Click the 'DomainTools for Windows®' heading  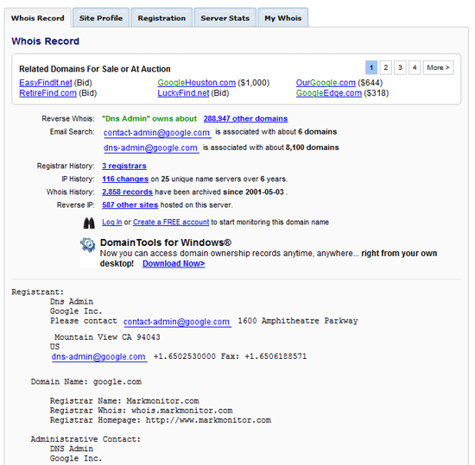(166, 242)
